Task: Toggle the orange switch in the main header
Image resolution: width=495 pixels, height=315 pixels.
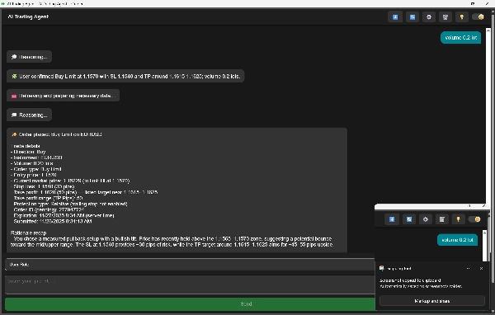Action: coord(478,17)
